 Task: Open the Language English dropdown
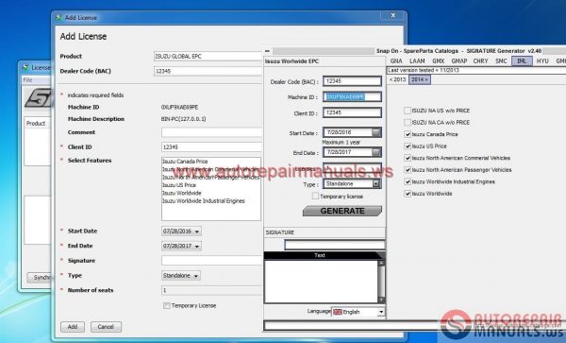(381, 312)
